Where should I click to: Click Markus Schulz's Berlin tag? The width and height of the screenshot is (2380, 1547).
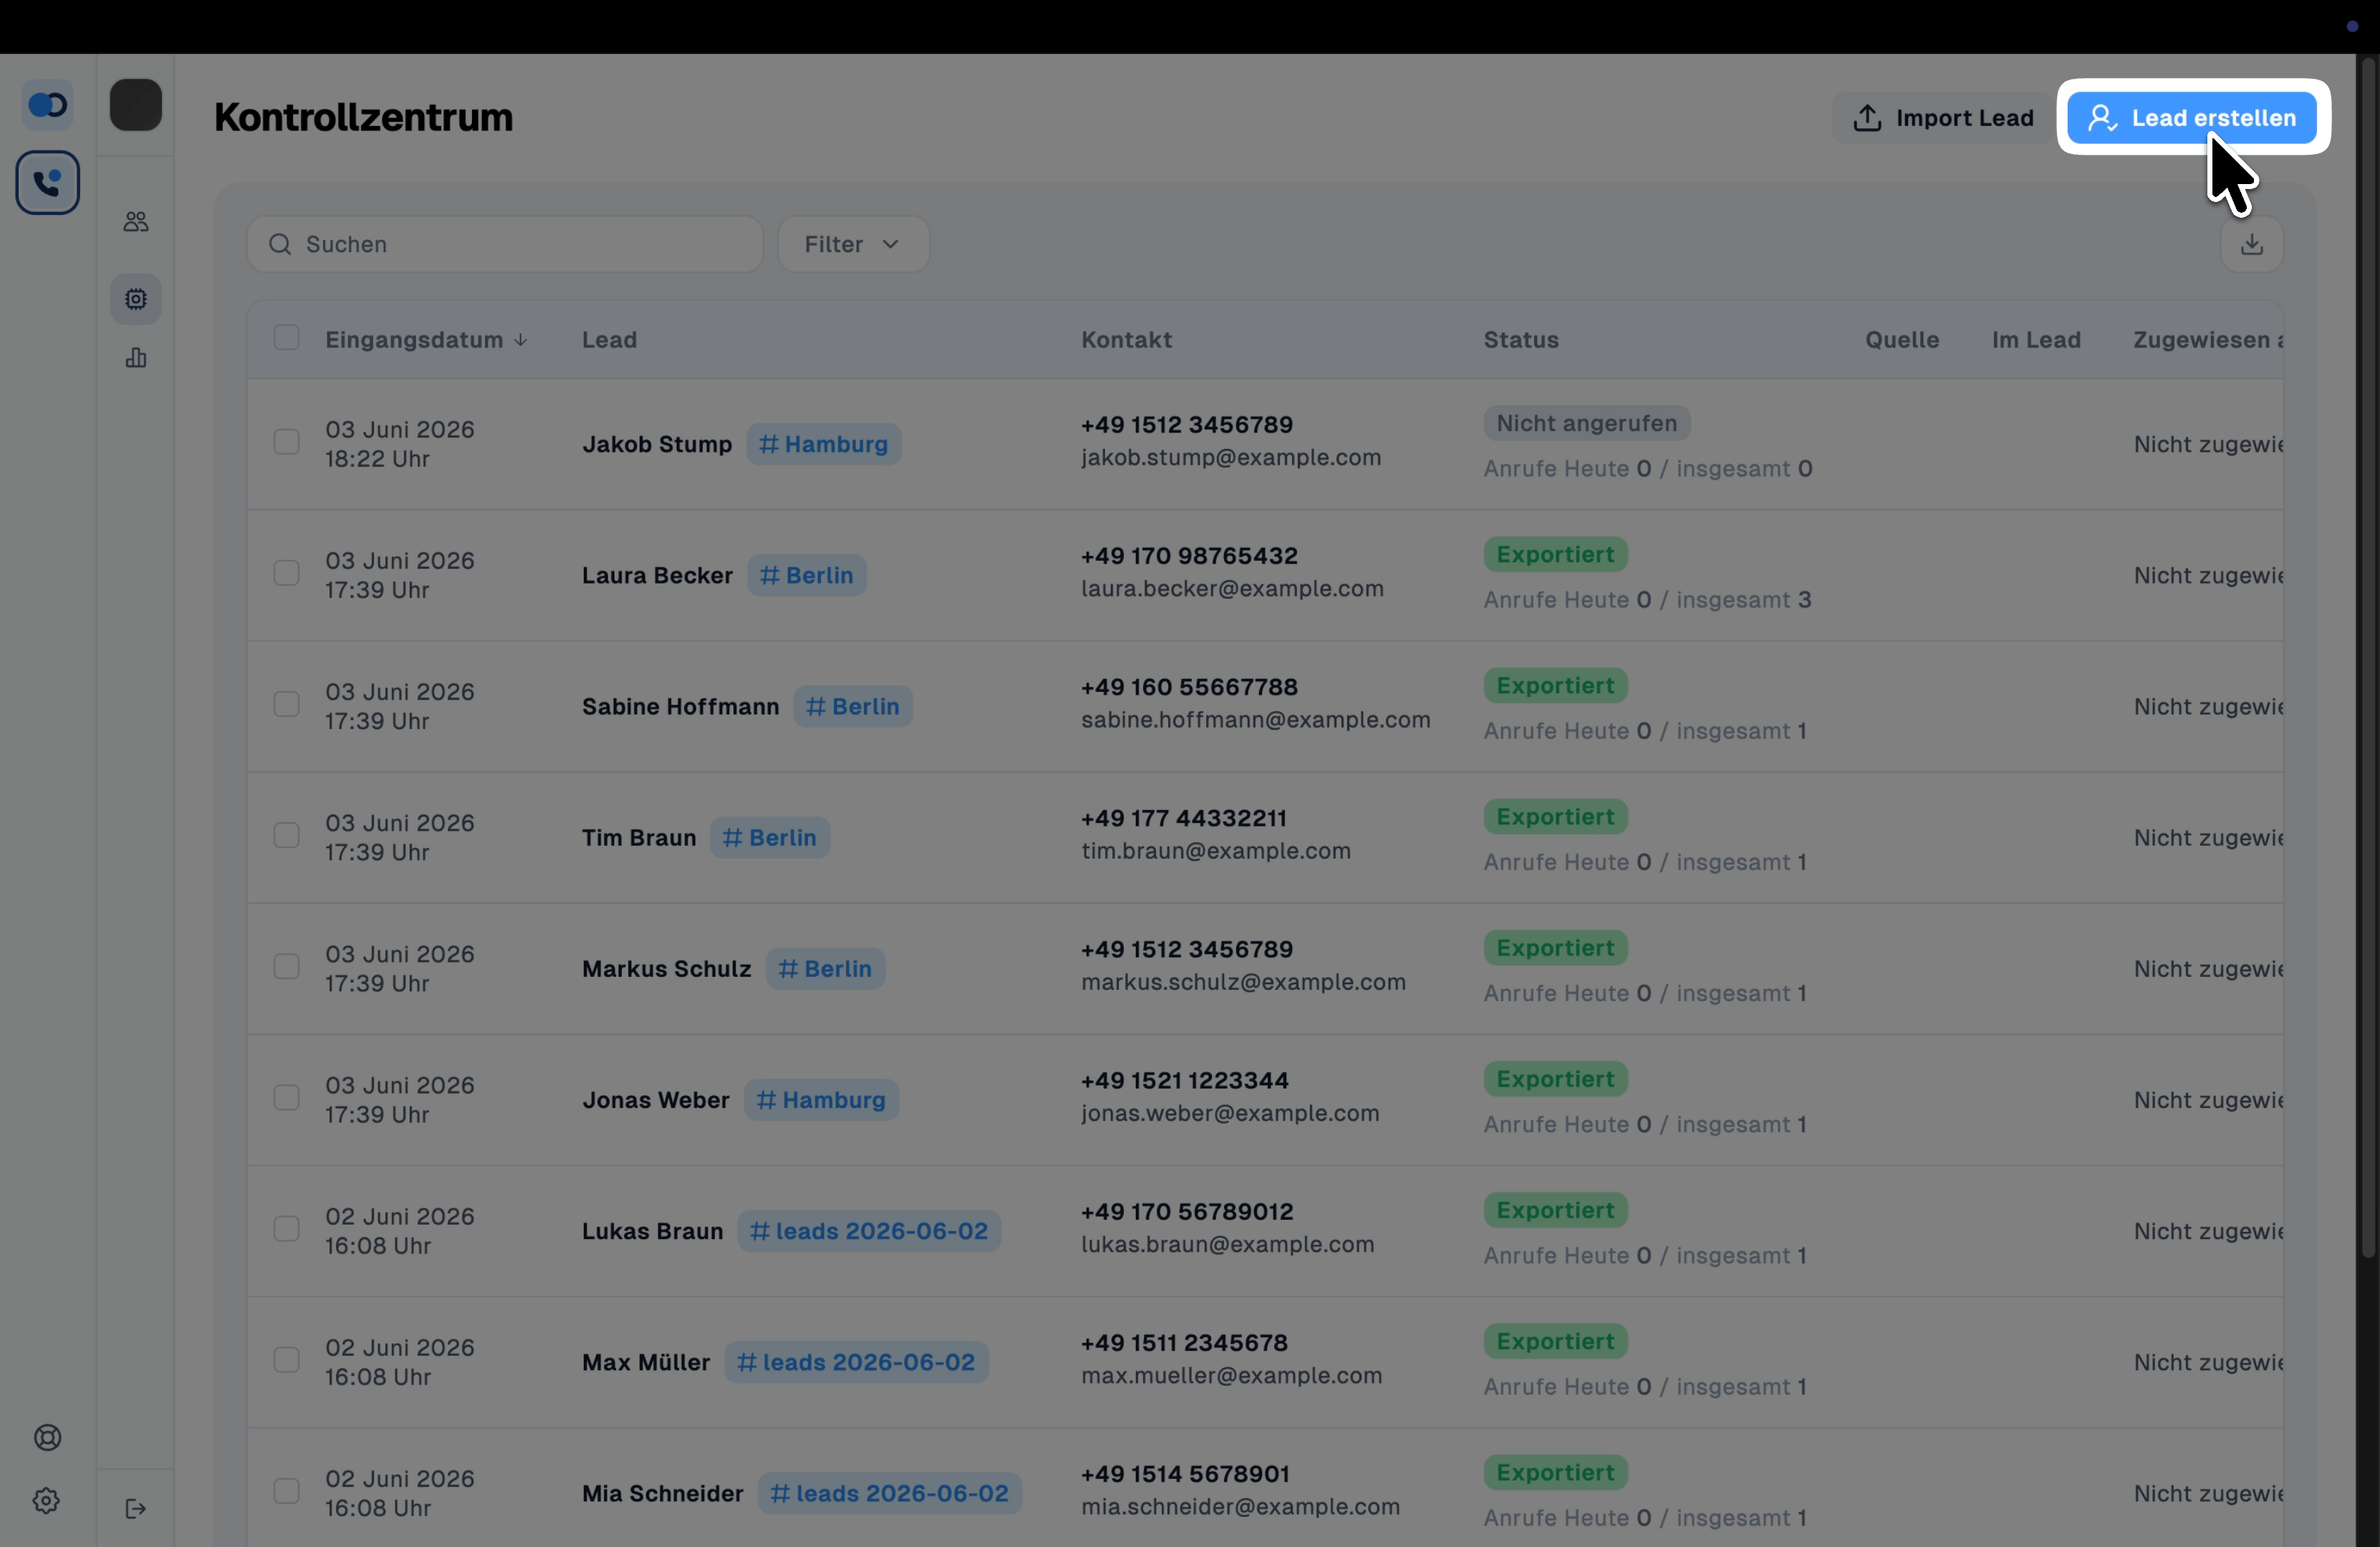825,969
